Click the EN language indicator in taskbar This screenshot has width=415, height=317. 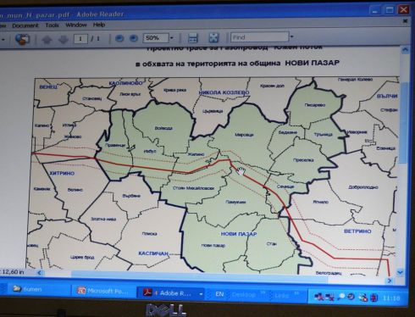(x=219, y=294)
